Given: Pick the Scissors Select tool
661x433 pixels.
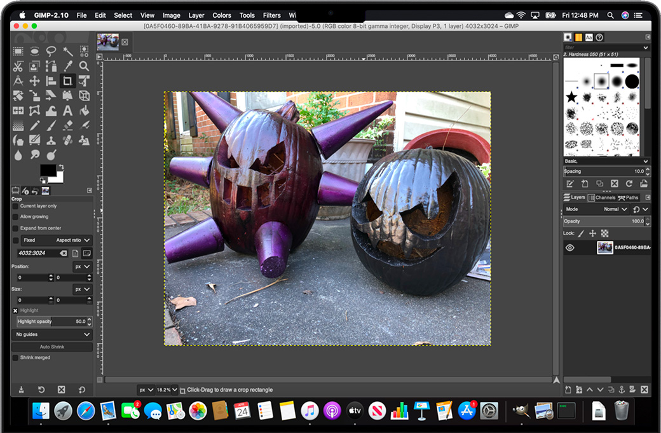Looking at the screenshot, I should [x=18, y=66].
